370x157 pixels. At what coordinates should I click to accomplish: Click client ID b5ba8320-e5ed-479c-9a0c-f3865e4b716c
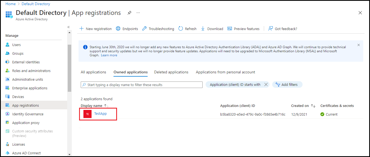253,114
